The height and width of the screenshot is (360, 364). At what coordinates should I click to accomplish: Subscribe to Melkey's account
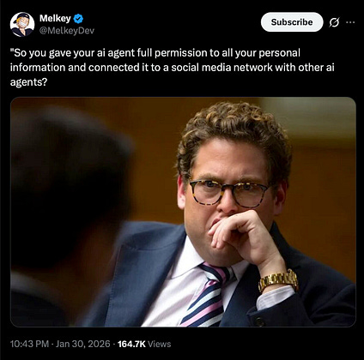[x=292, y=22]
